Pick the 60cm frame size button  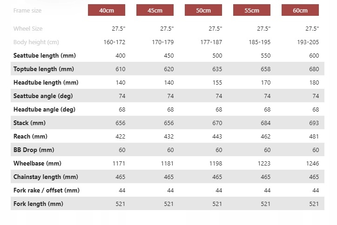[300, 10]
